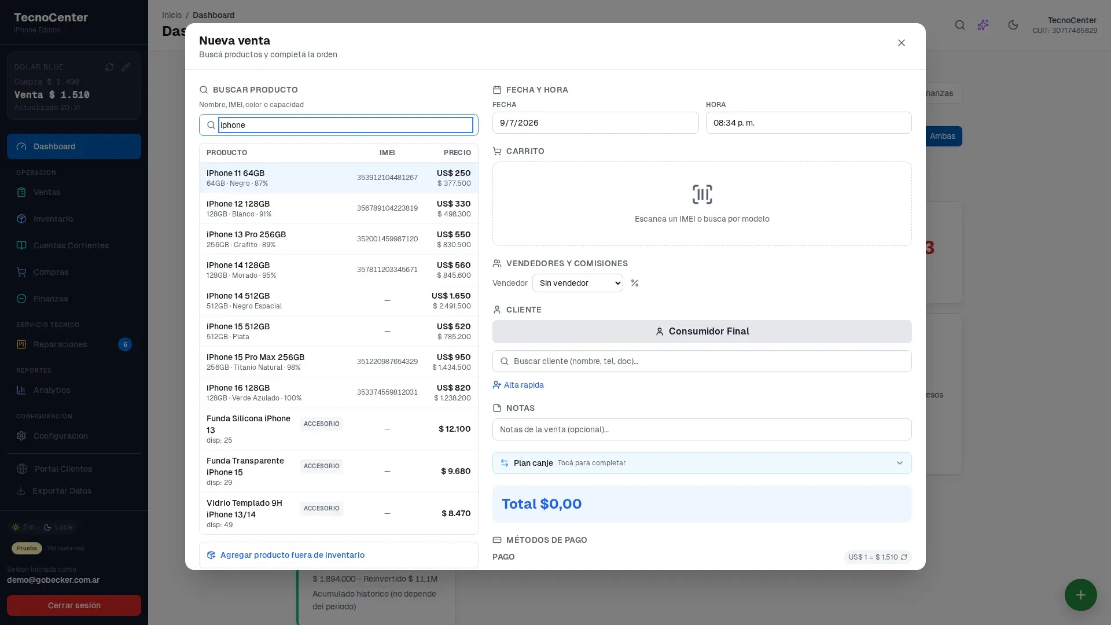The width and height of the screenshot is (1111, 625).
Task: Select iPhone 15 512GB product row
Action: click(x=339, y=331)
